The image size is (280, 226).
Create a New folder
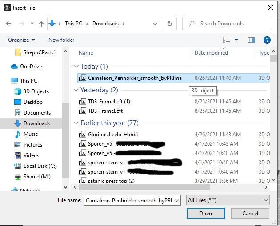point(61,40)
